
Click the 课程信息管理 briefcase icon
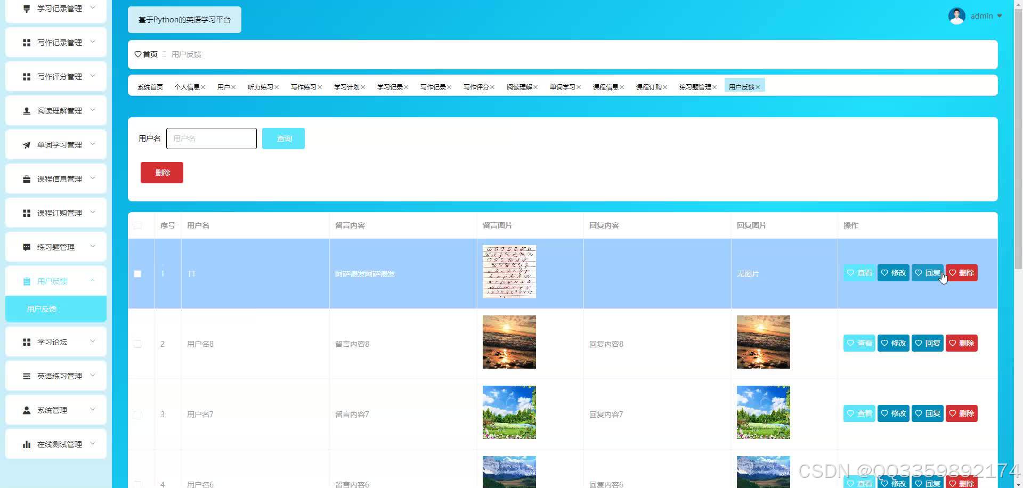click(27, 179)
